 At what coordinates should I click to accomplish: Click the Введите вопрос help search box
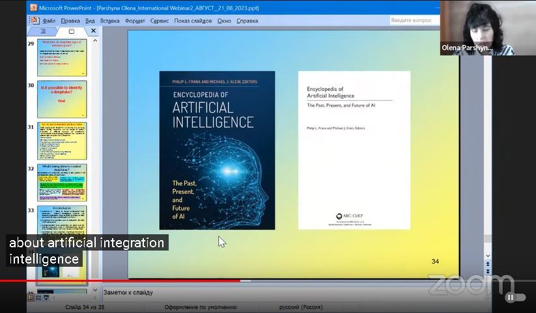414,20
